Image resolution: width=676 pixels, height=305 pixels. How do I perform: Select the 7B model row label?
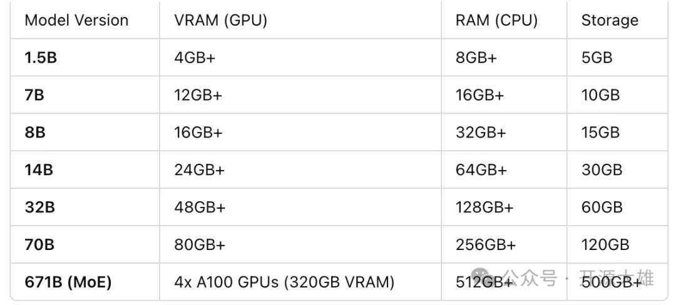click(x=34, y=95)
